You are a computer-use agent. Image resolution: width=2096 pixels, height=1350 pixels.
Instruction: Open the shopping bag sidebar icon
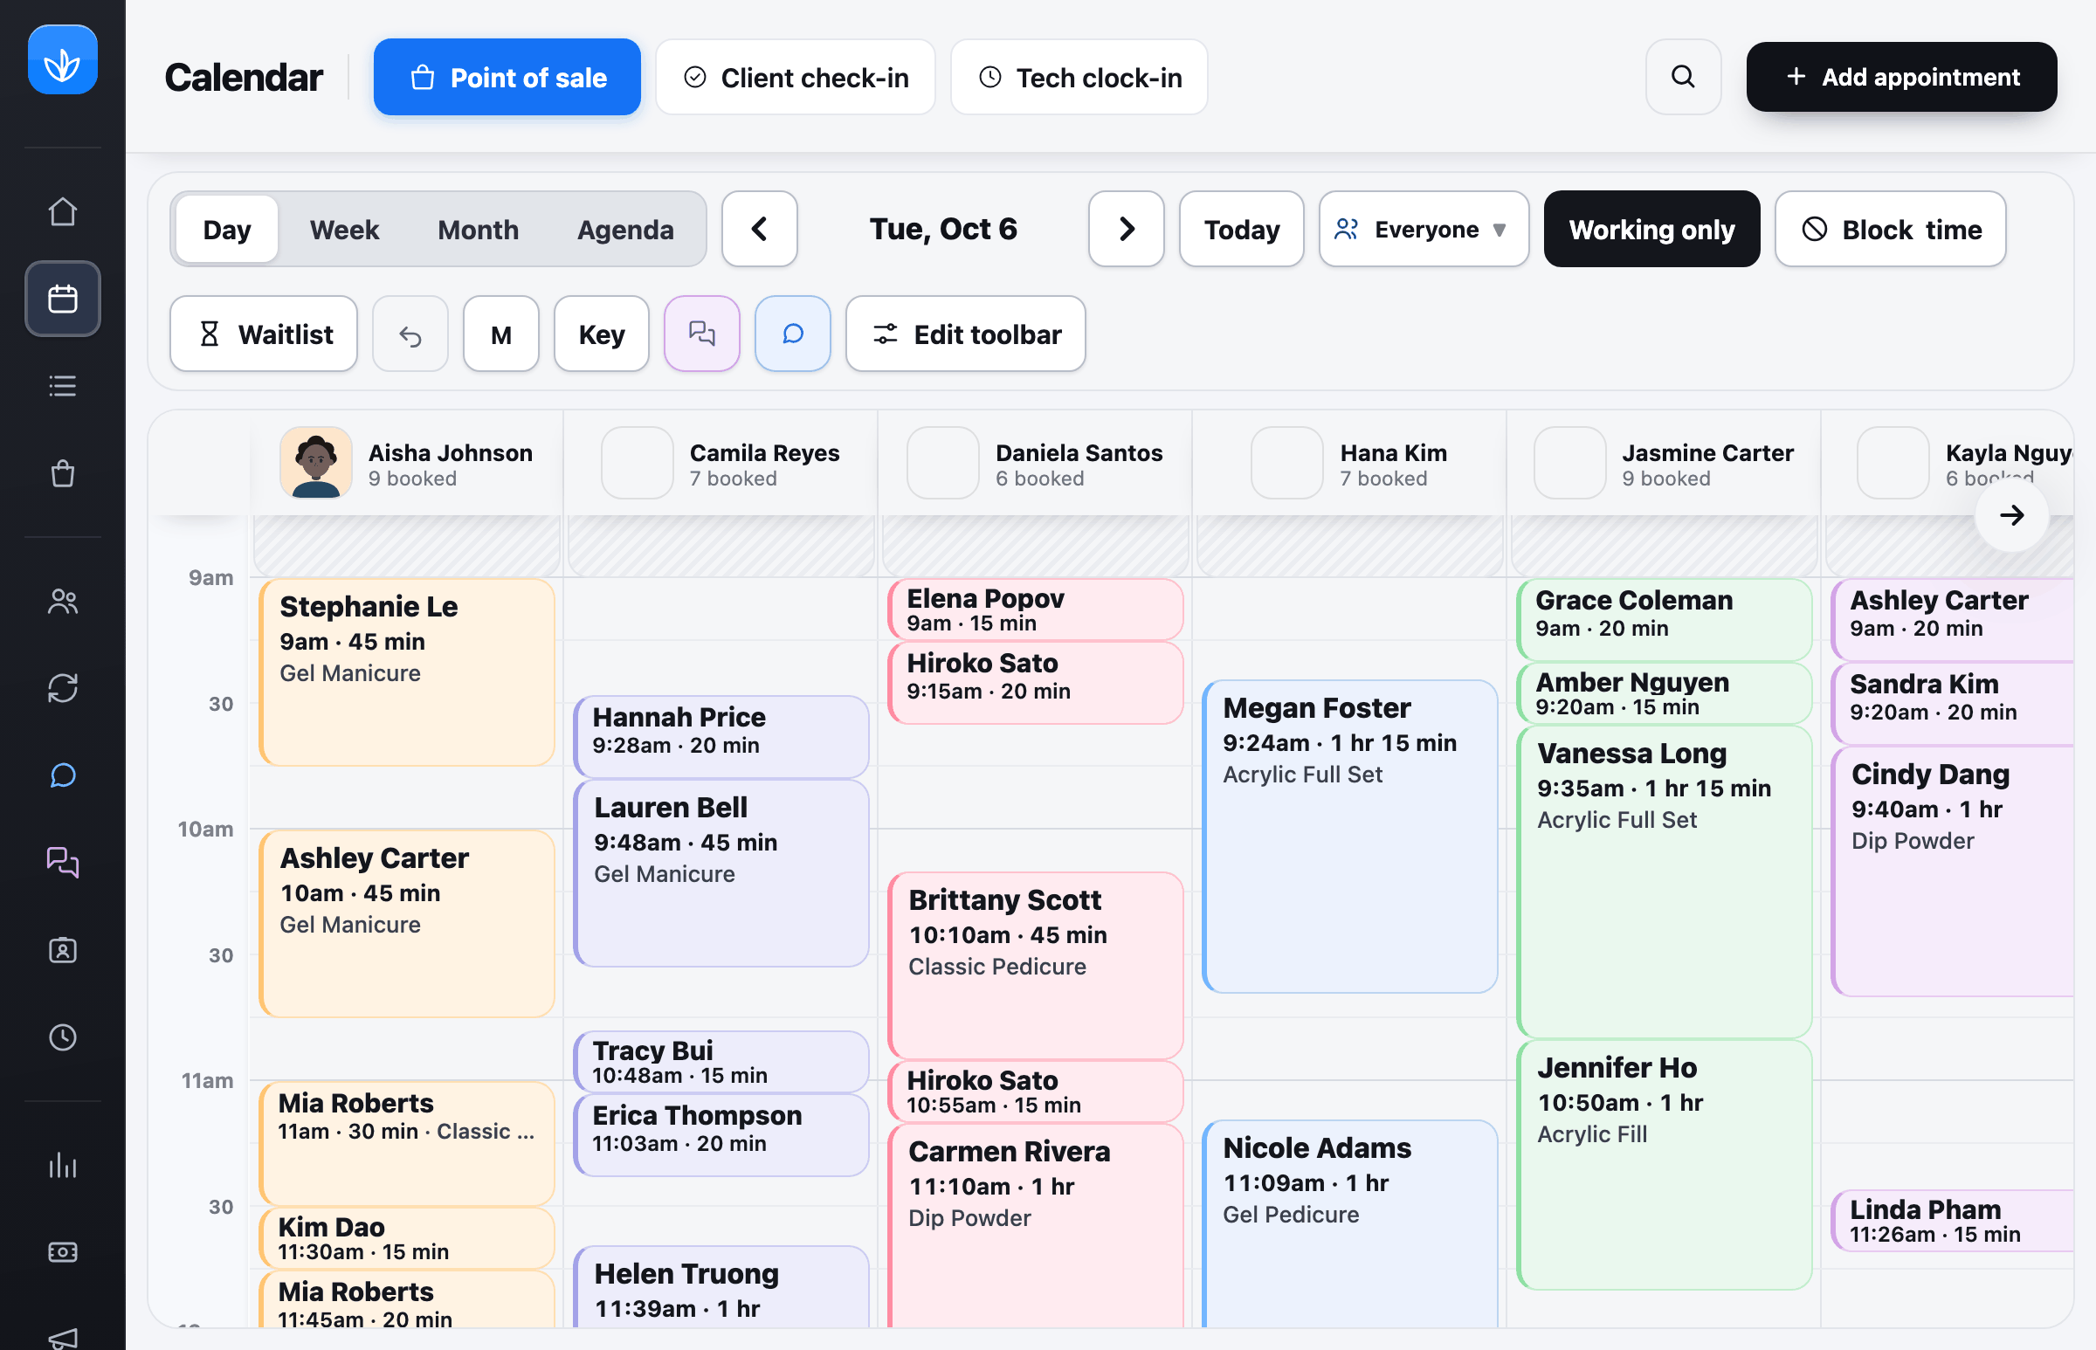(x=62, y=473)
